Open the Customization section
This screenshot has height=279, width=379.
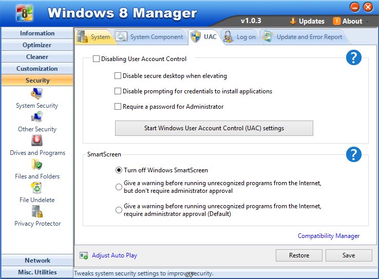(x=37, y=69)
